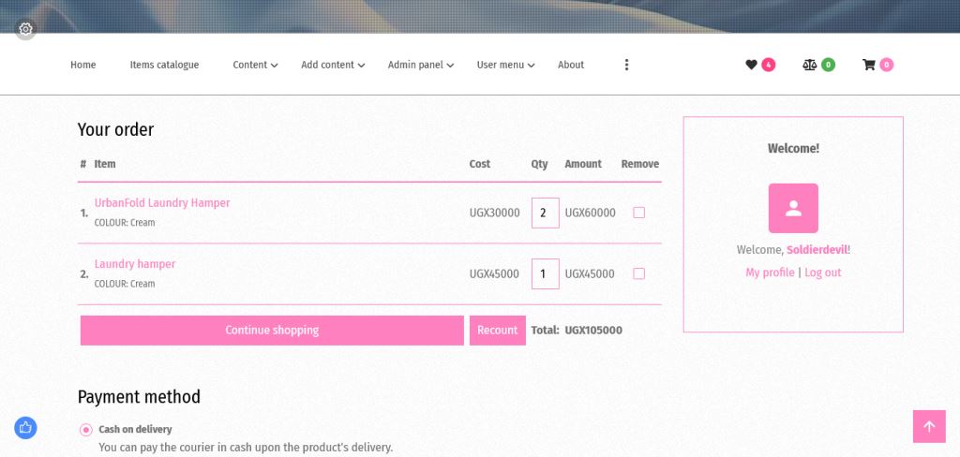Click the settings gear icon

pyautogui.click(x=25, y=29)
